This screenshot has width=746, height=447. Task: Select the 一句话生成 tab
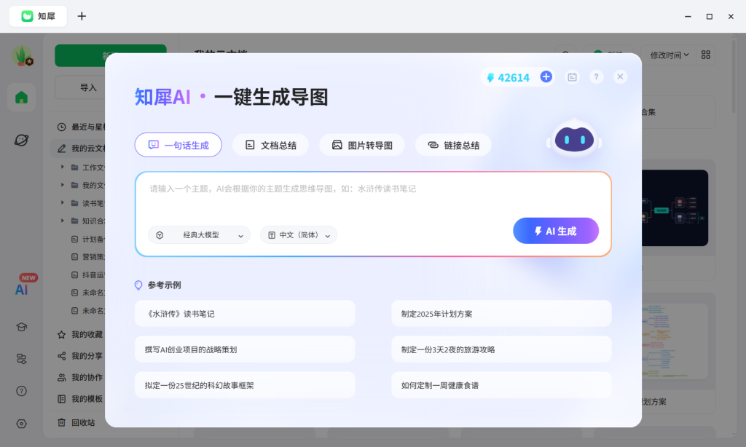click(178, 145)
